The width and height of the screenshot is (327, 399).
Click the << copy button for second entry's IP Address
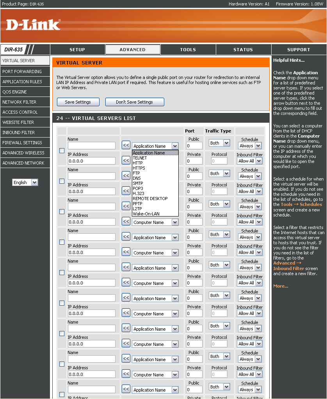(x=126, y=191)
